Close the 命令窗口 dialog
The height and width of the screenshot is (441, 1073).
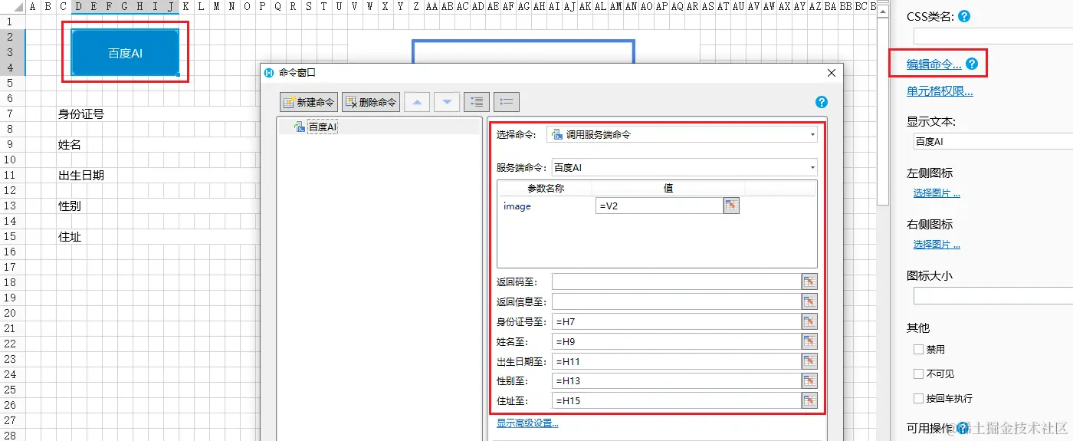click(x=832, y=73)
